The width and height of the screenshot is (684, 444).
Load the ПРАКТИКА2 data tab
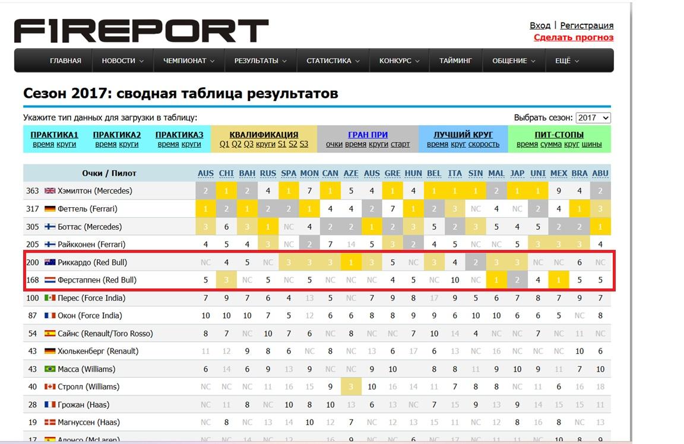[117, 135]
